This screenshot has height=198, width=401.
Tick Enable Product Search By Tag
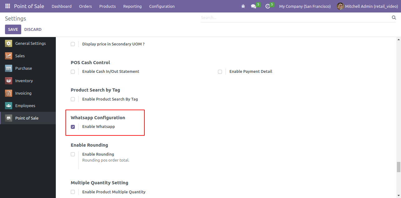[x=73, y=99]
